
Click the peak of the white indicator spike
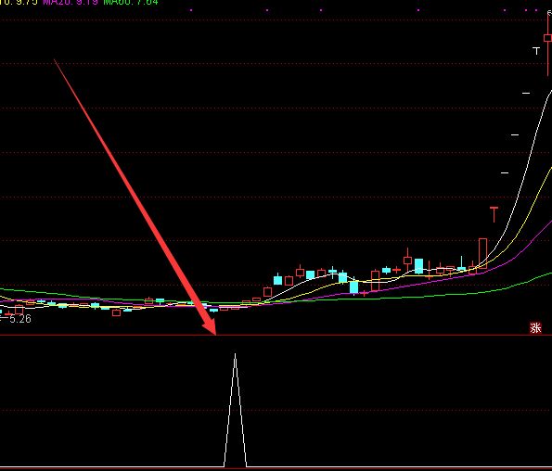(235, 354)
